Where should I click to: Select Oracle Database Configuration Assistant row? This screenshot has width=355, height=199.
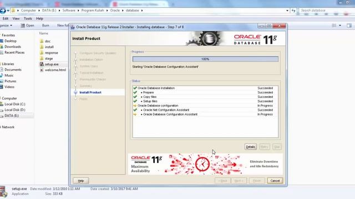pyautogui.click(x=205, y=114)
